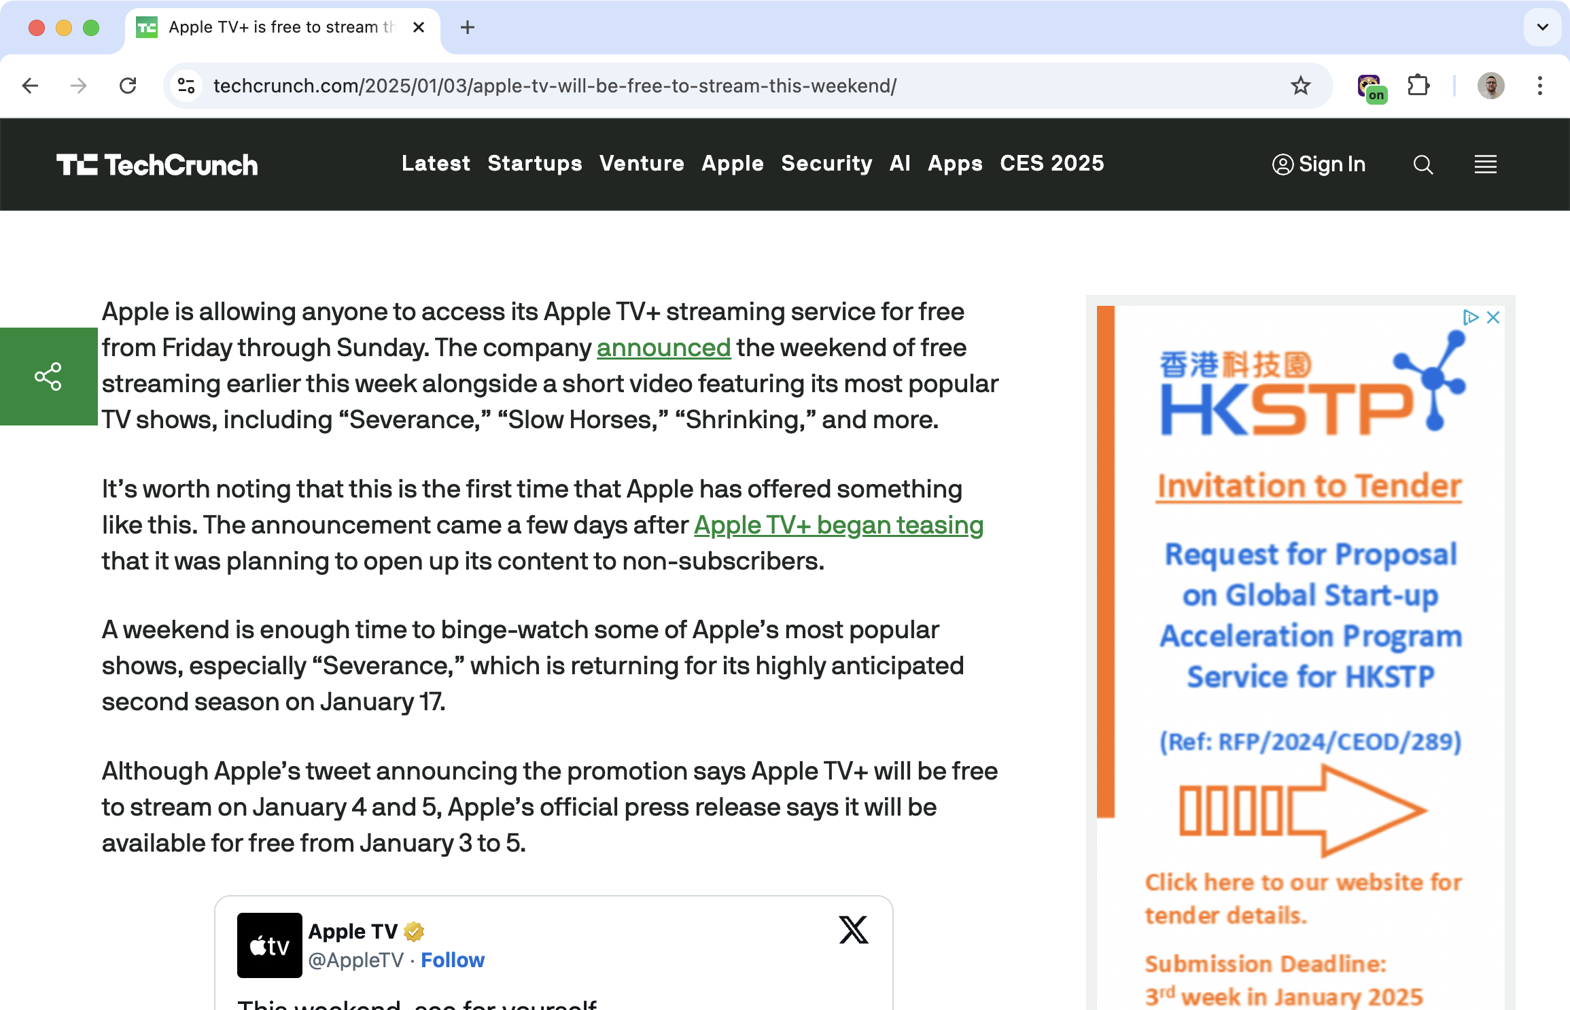Follow the 'announced' link in article
The image size is (1570, 1010).
click(x=663, y=348)
